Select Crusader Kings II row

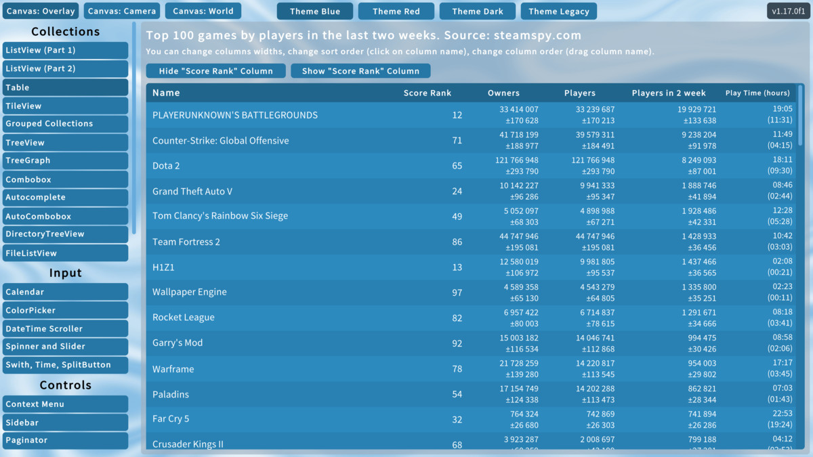pyautogui.click(x=472, y=442)
